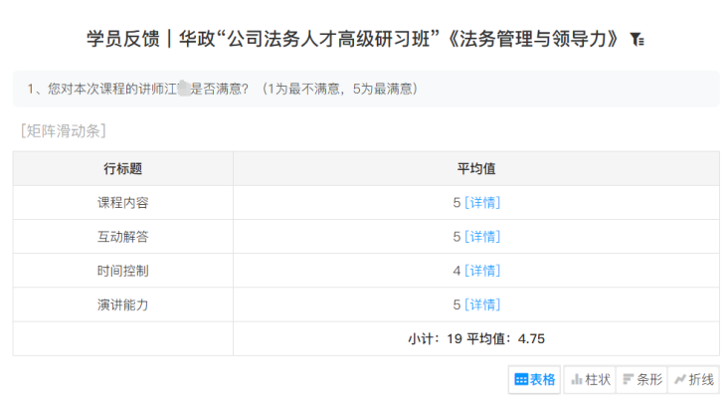The width and height of the screenshot is (728, 401).
Task: Select the 课程内容 row label
Action: [122, 203]
